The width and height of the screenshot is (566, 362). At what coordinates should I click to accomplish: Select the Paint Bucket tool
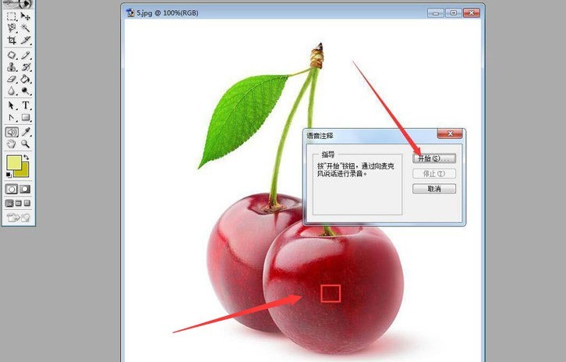pos(25,79)
